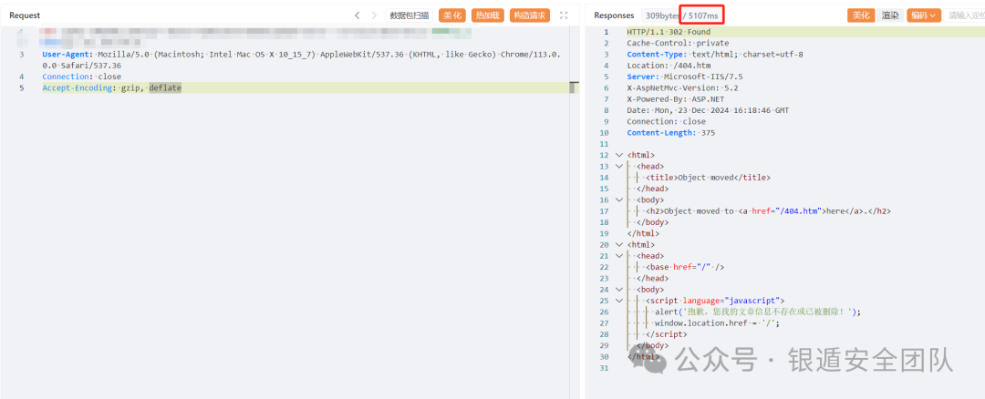Click the 'window.location.href' line
Screen dimensions: 985x399
tap(717, 323)
